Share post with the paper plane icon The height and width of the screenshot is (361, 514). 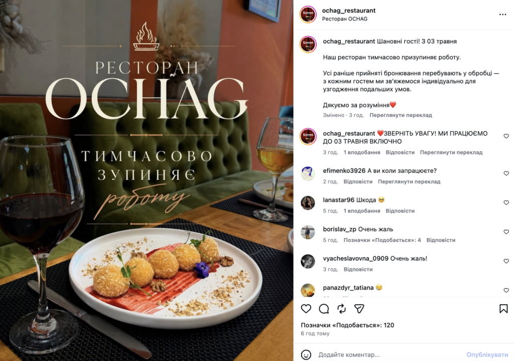pos(359,308)
